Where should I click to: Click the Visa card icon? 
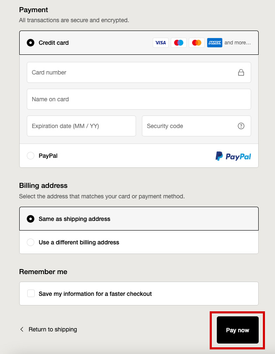coord(161,43)
